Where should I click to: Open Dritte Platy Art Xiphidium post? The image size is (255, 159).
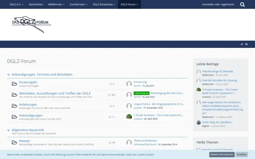217,122
